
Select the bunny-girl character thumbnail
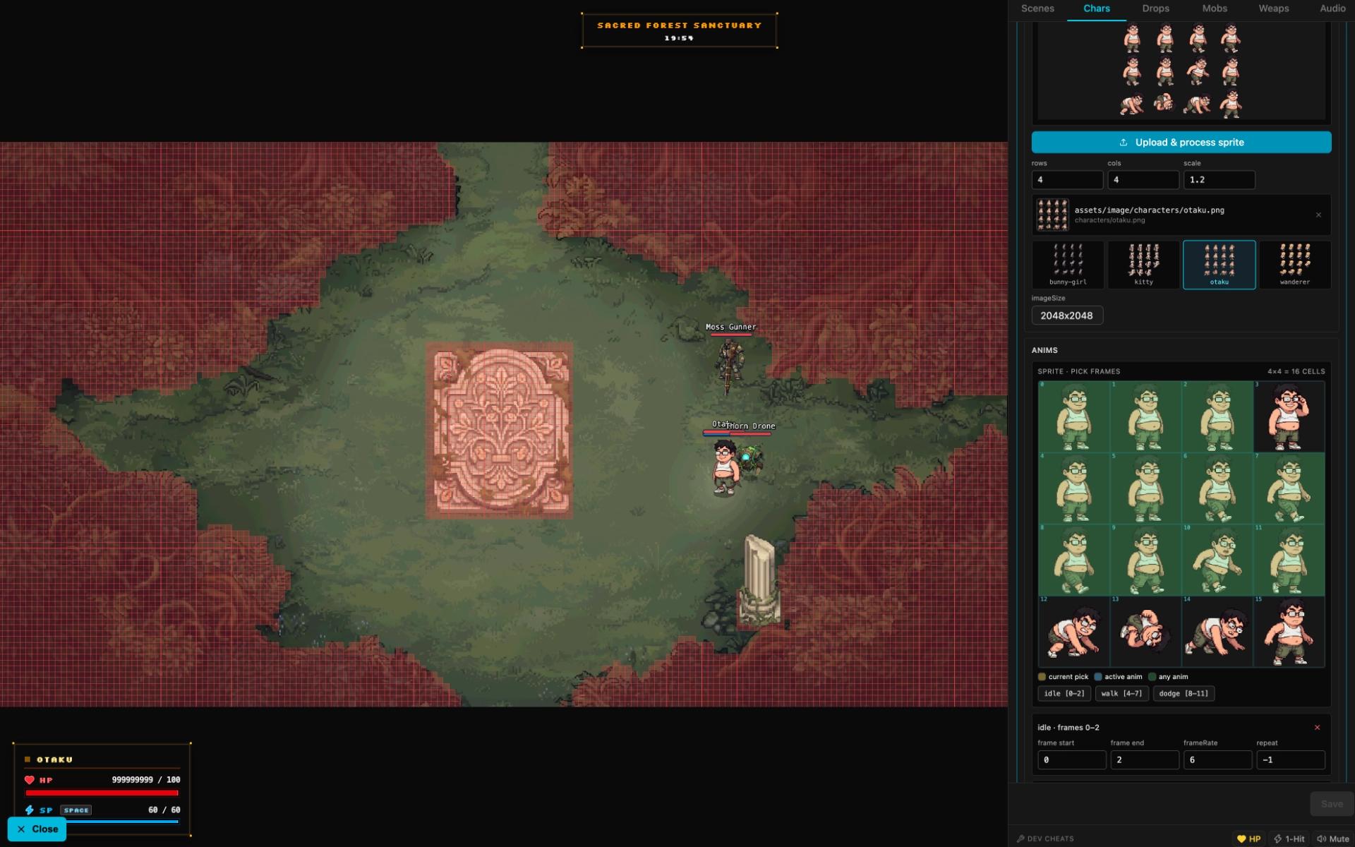tap(1068, 265)
